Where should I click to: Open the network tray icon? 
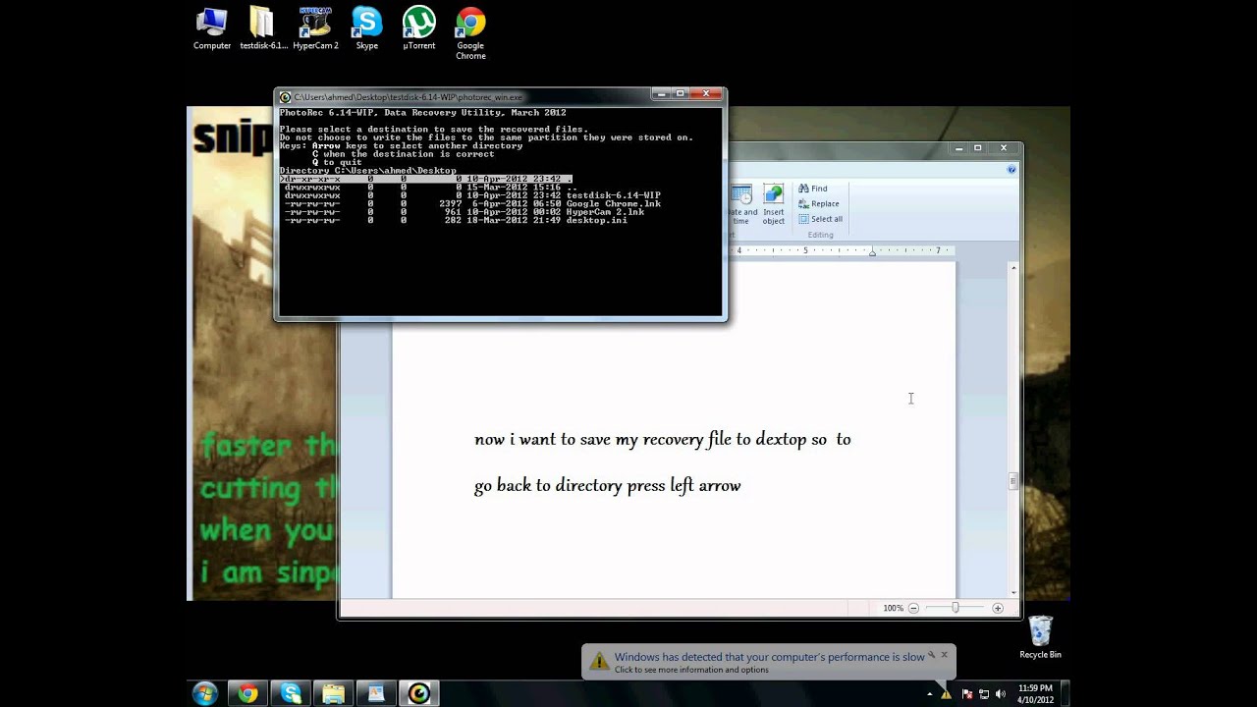[984, 694]
